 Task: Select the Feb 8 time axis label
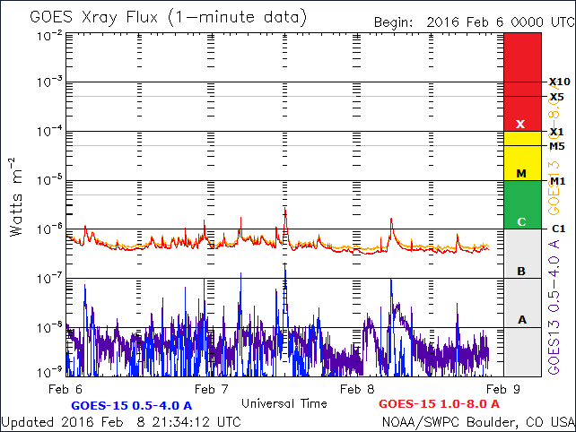point(358,389)
